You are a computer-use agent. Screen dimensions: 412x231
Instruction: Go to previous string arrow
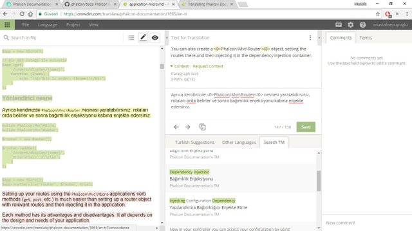pos(176,127)
